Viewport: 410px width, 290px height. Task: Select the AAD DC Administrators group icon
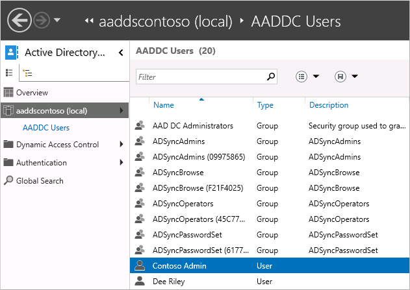pos(139,126)
